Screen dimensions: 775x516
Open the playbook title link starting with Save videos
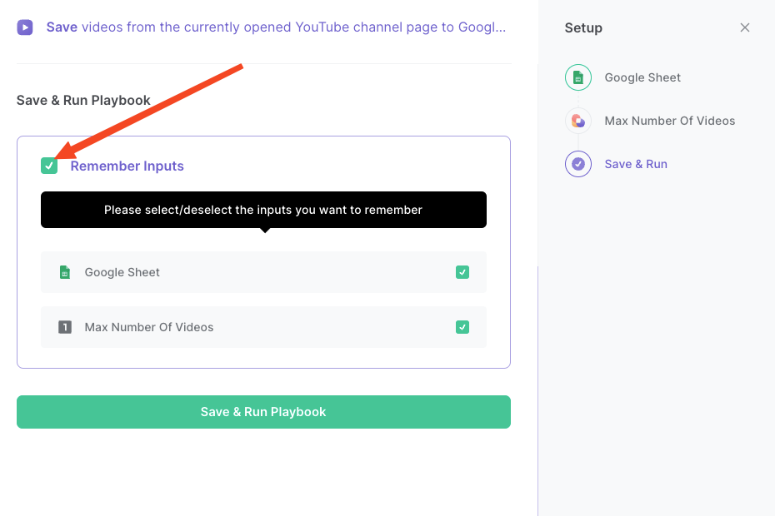pos(276,27)
